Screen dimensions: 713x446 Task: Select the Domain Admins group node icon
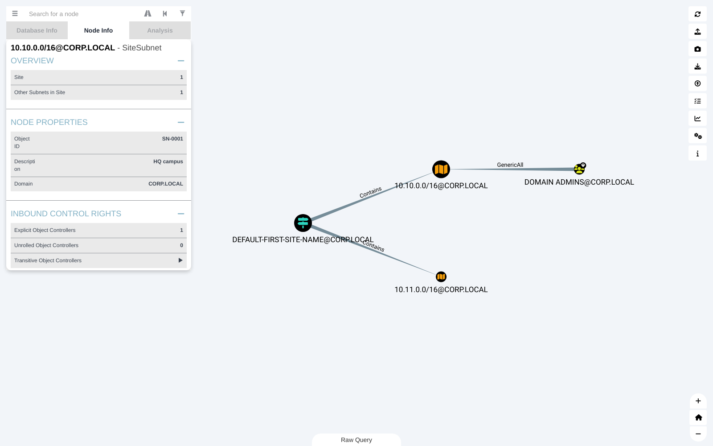[x=579, y=169]
